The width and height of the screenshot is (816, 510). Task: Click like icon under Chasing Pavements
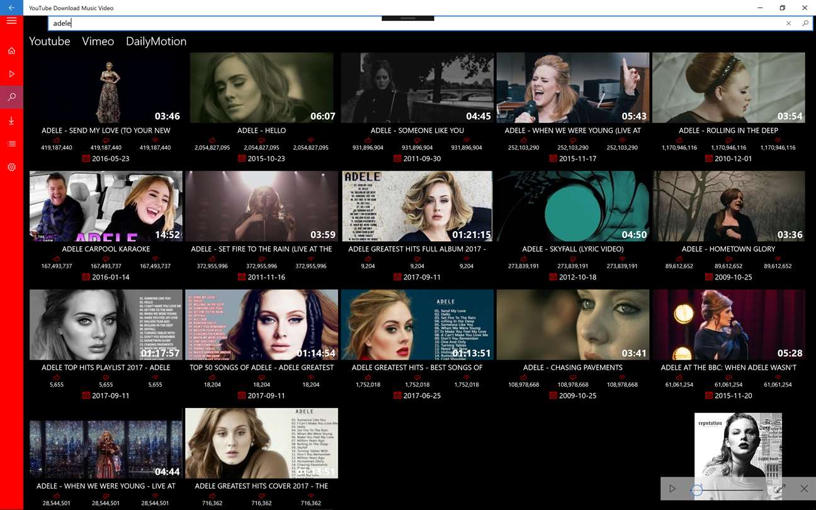[524, 377]
